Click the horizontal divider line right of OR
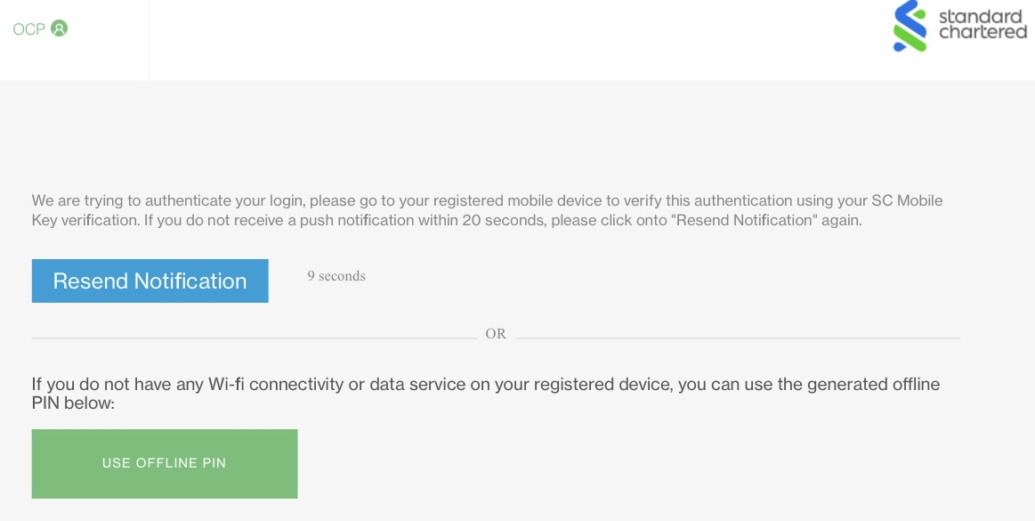This screenshot has width=1035, height=521. (739, 337)
